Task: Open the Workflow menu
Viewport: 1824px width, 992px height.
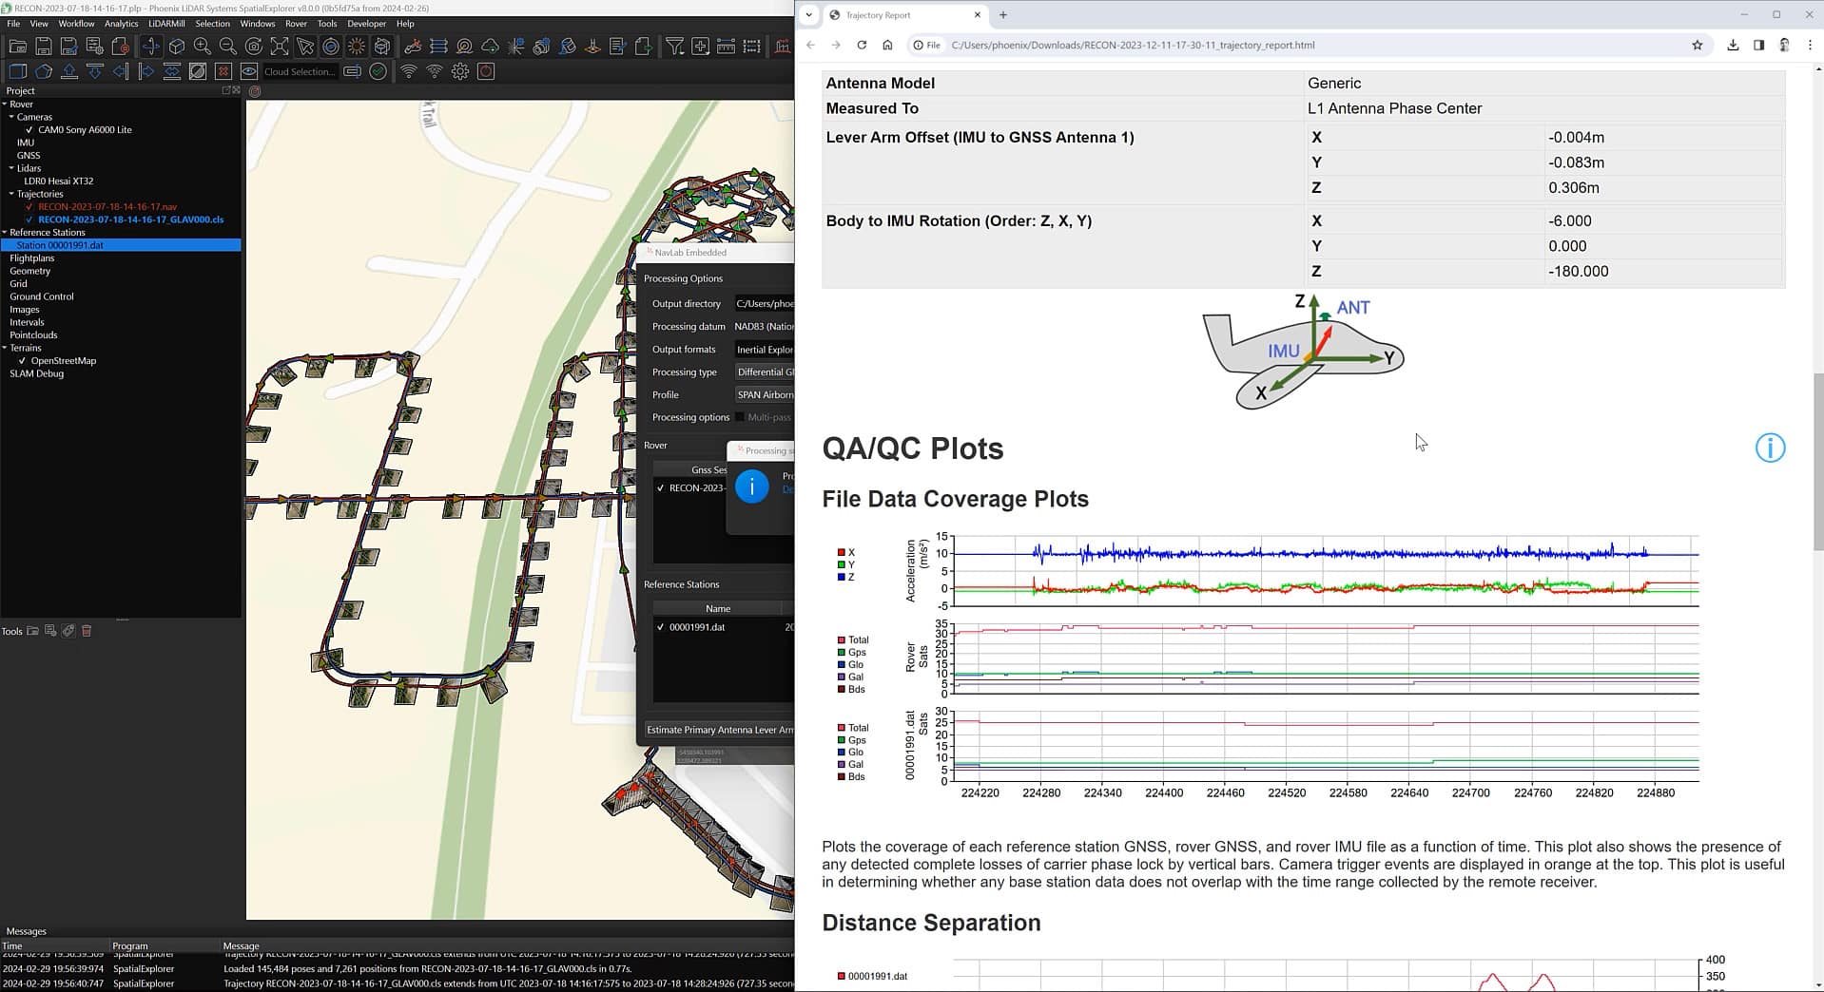Action: [x=75, y=24]
